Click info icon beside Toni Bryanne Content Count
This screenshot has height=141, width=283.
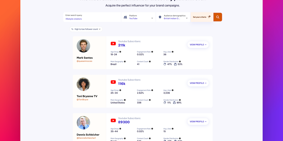tap(150, 100)
